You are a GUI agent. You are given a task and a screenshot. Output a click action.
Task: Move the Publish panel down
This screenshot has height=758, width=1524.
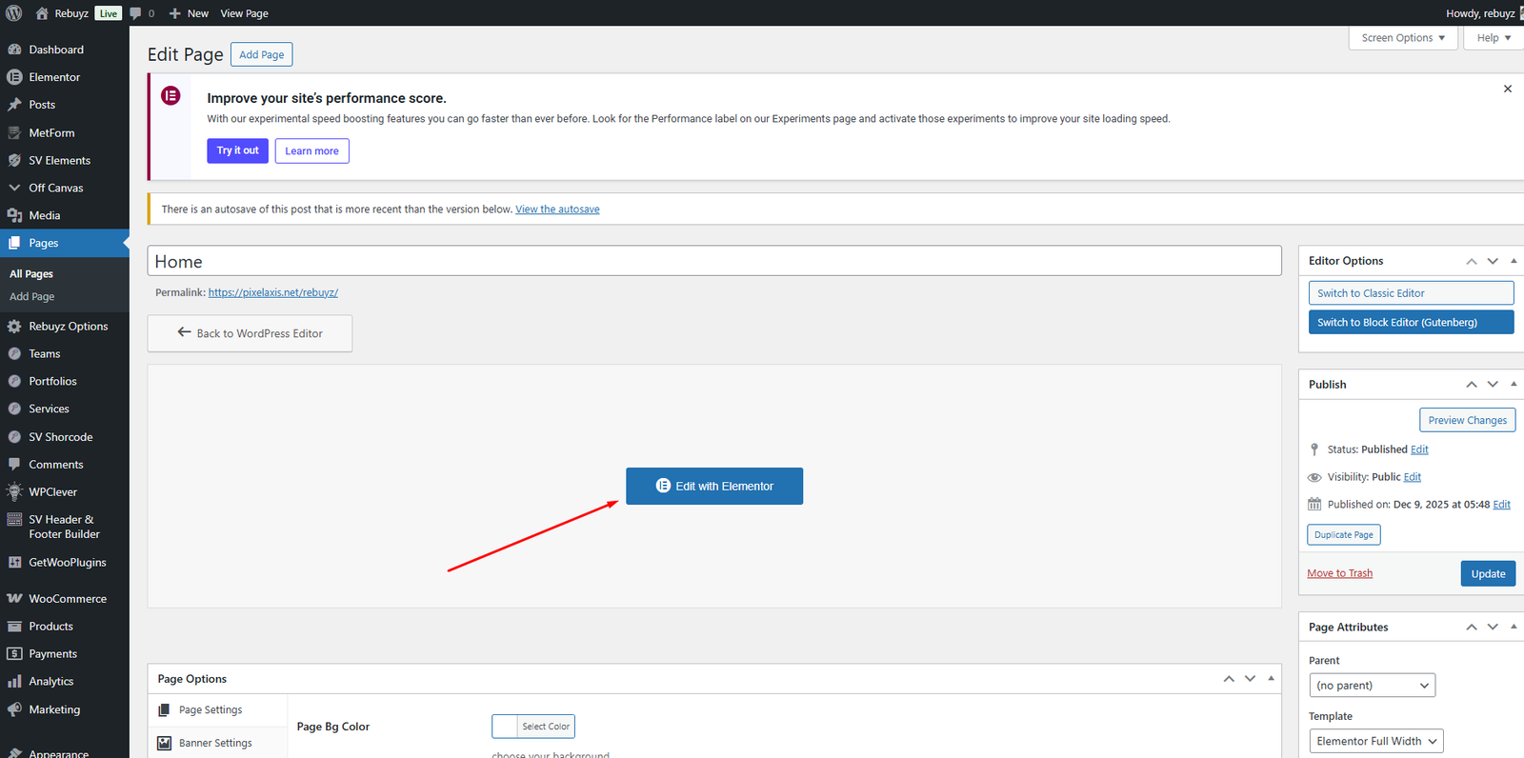coord(1493,385)
